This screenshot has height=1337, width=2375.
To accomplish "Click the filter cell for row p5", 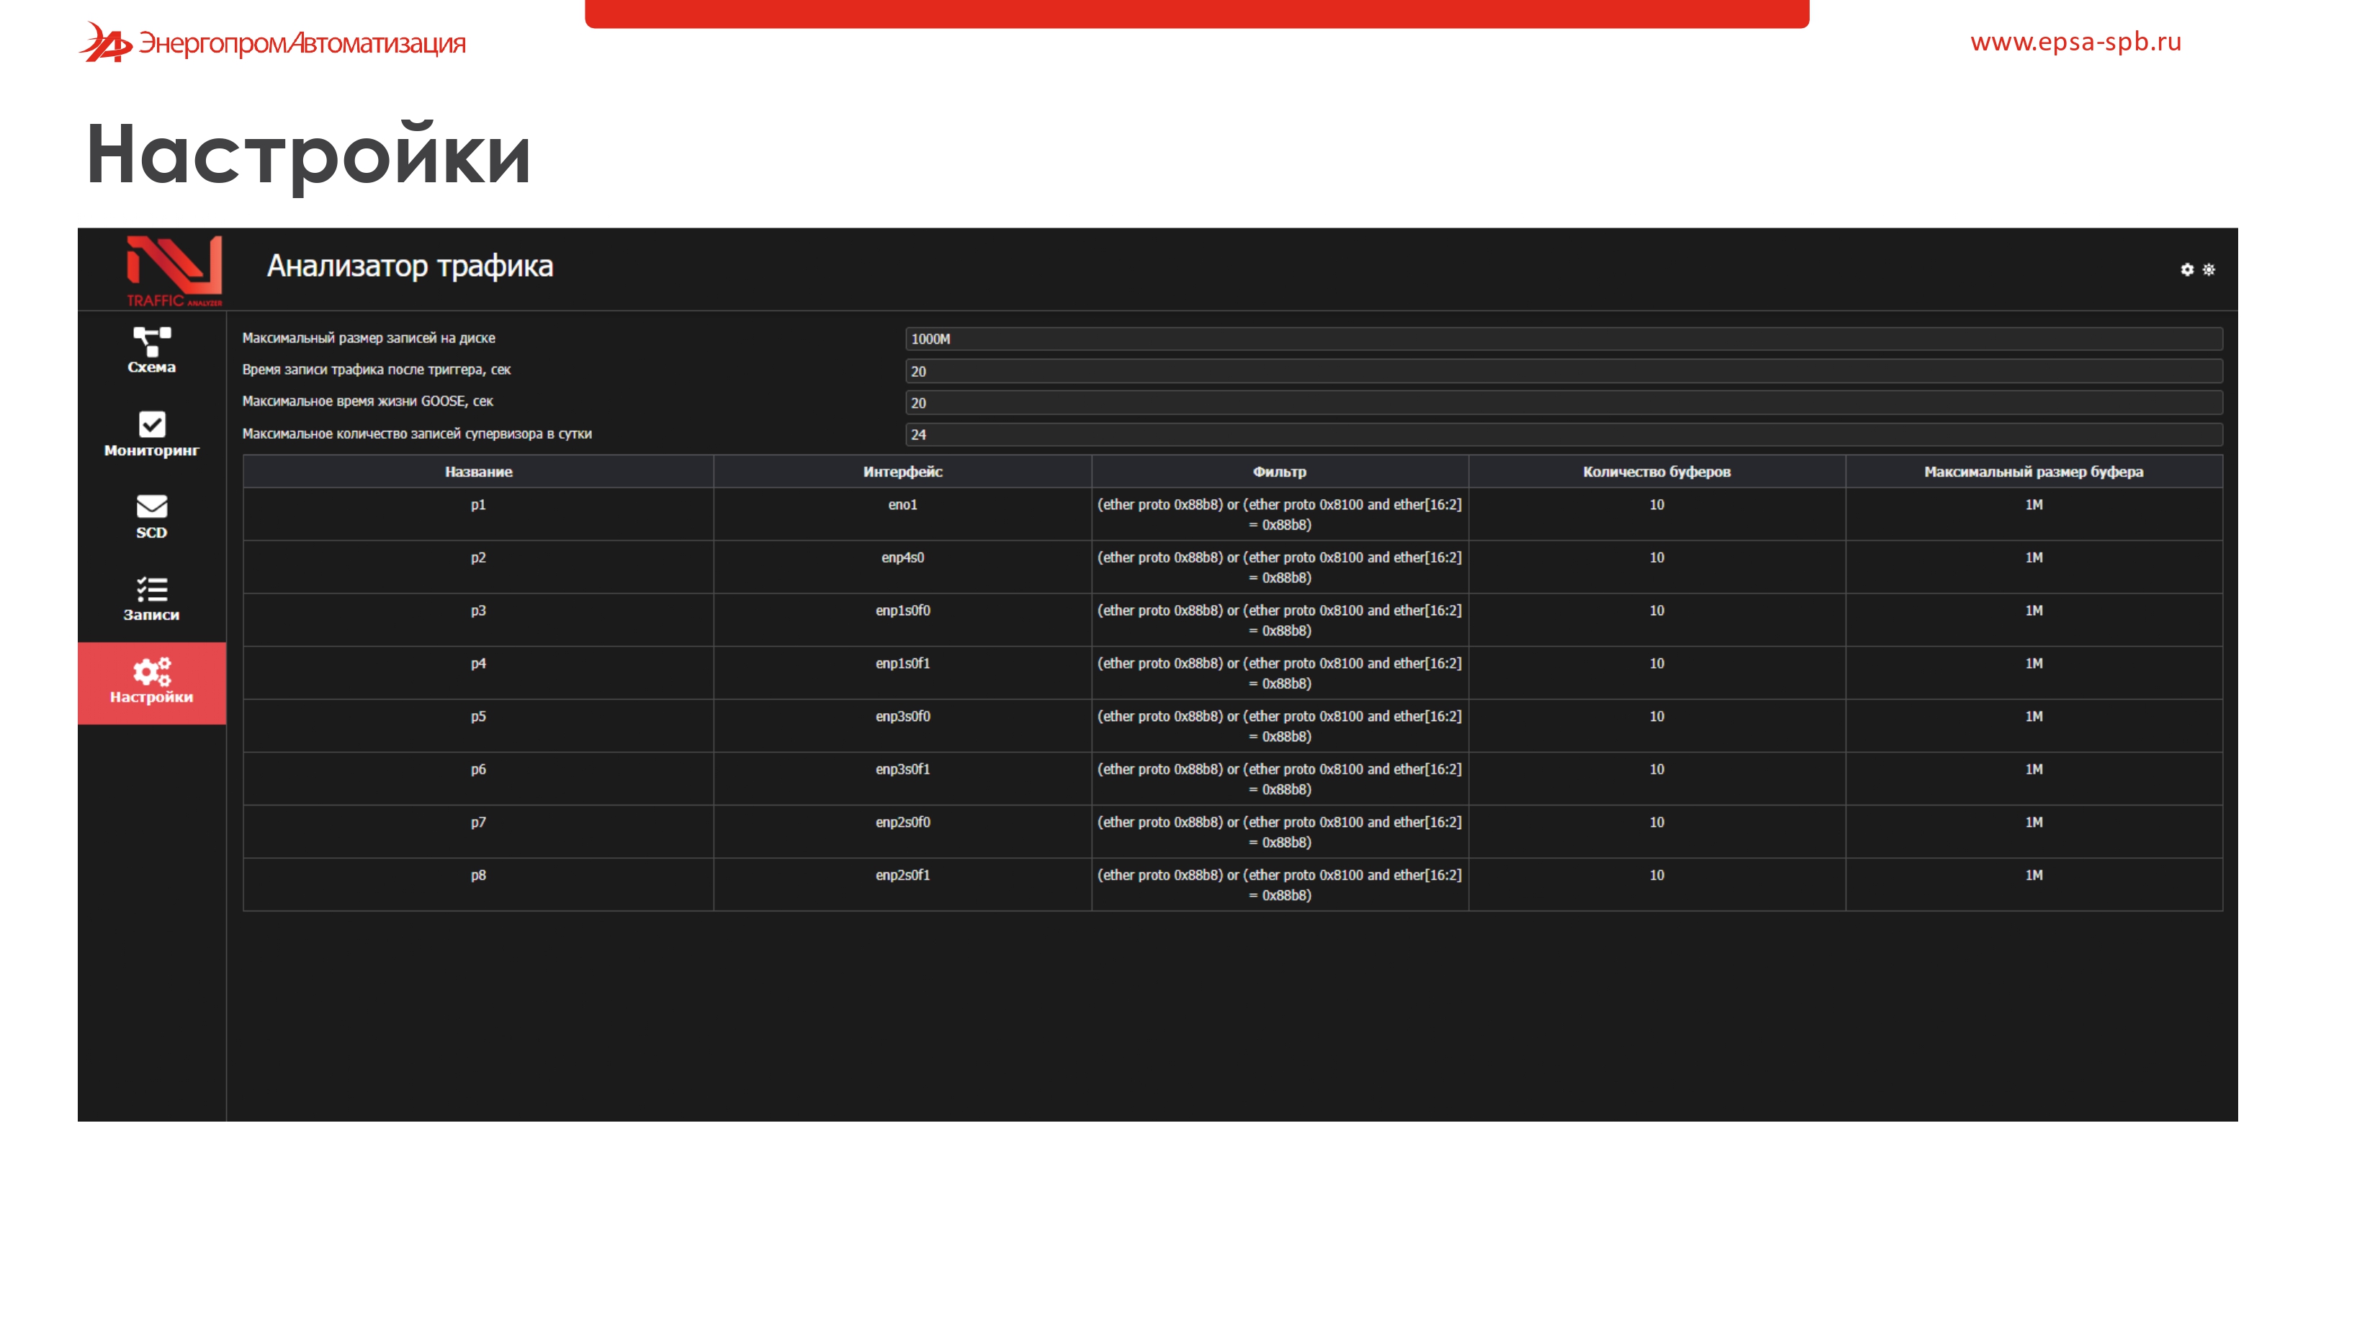I will (x=1279, y=725).
